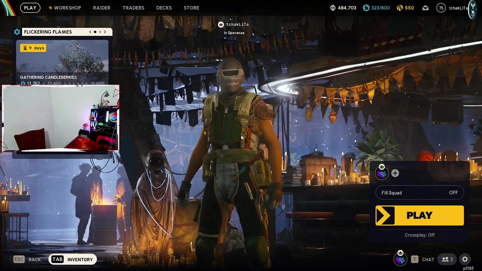
Task: Click the player avatar icon near chat
Action: click(x=400, y=259)
